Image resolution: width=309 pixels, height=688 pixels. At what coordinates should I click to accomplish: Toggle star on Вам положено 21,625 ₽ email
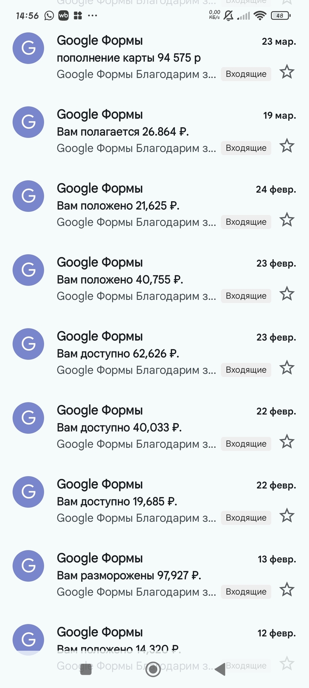[287, 220]
